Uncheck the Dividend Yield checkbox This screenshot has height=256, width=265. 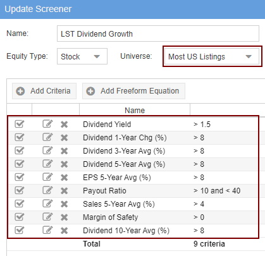(x=20, y=124)
